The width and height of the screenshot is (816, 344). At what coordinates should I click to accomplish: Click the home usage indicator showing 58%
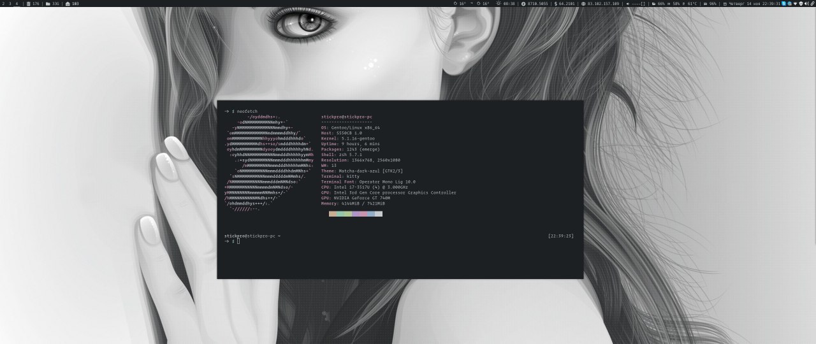pos(673,3)
